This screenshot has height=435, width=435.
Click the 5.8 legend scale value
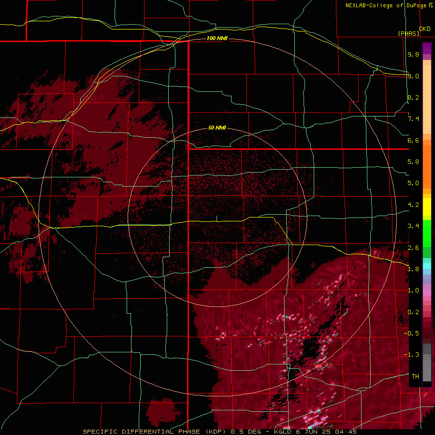[413, 162]
